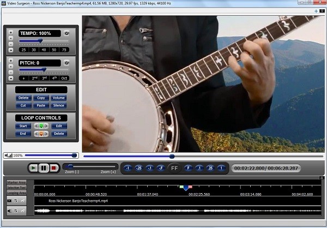The image size is (327, 228).
Task: Select the Looping Area tab
Action: click(x=16, y=193)
